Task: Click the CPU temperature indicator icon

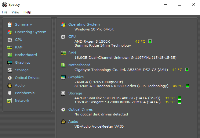Action: pos(150,41)
